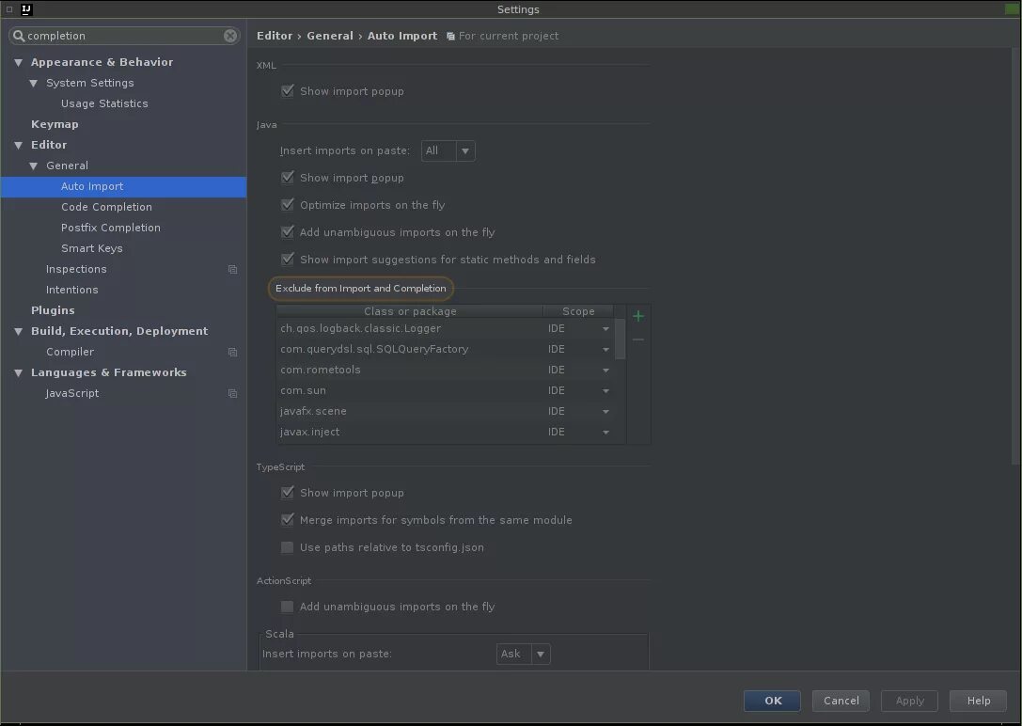This screenshot has height=726, width=1022.
Task: Click the project icon beside Inspections
Action: click(x=232, y=269)
